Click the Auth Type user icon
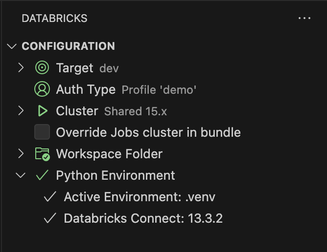The height and width of the screenshot is (252, 327). (x=43, y=89)
